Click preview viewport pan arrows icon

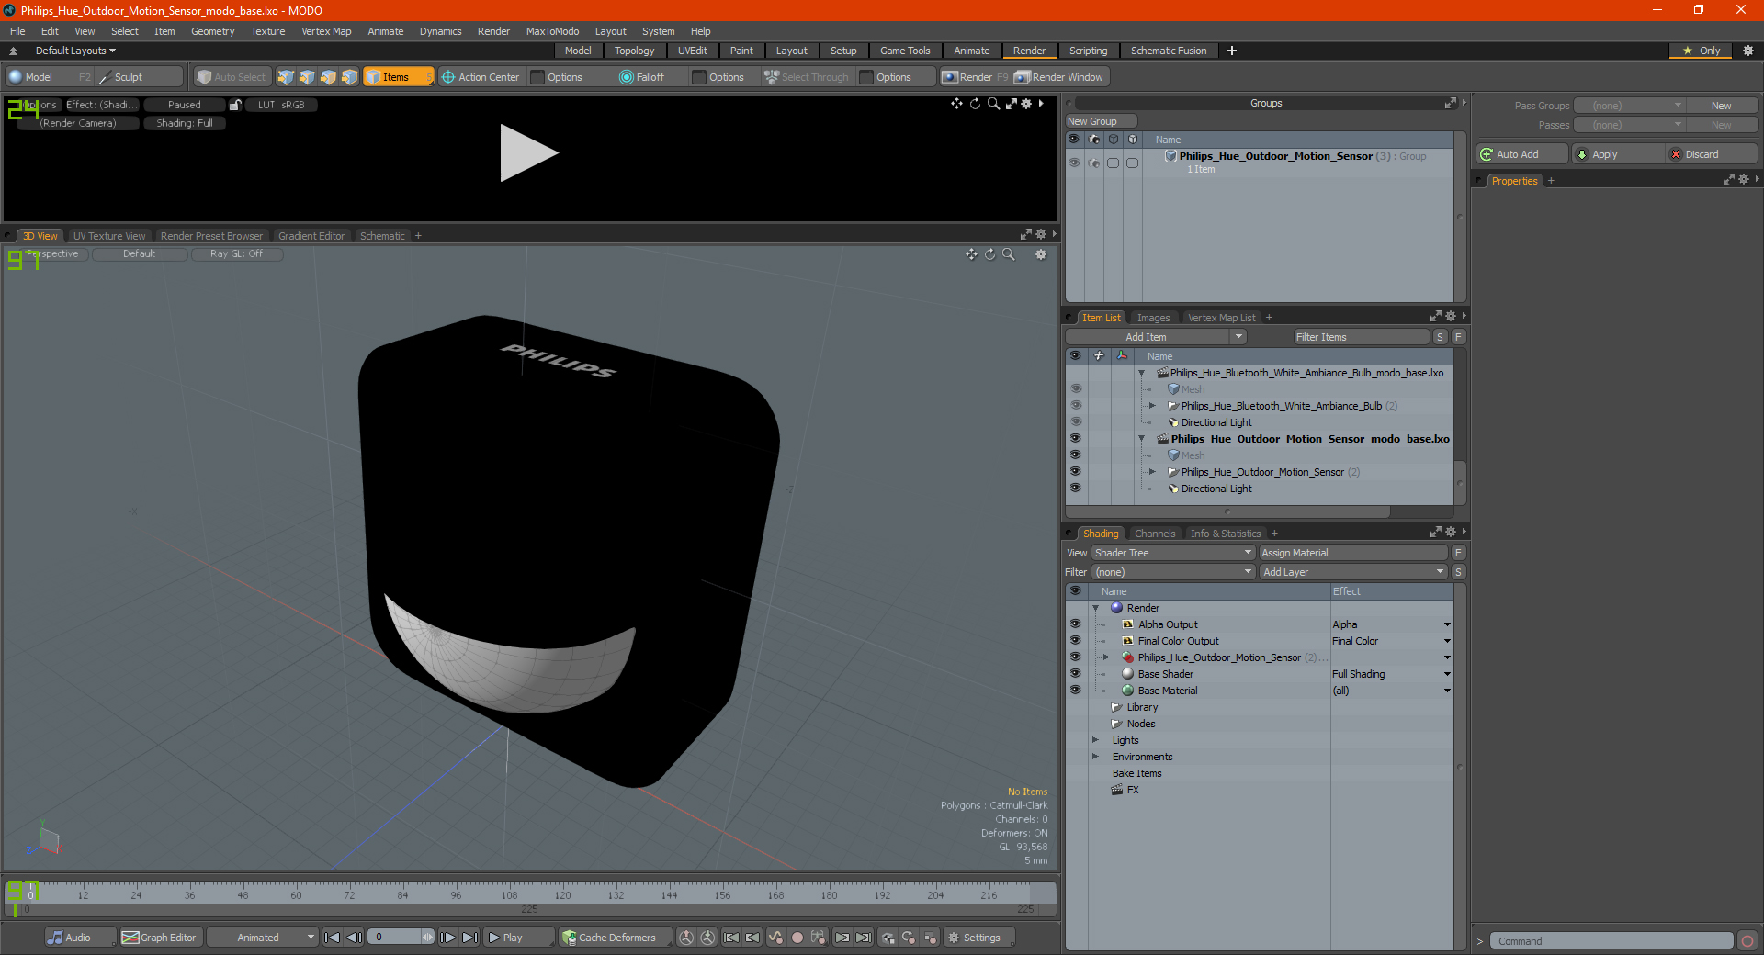[956, 104]
